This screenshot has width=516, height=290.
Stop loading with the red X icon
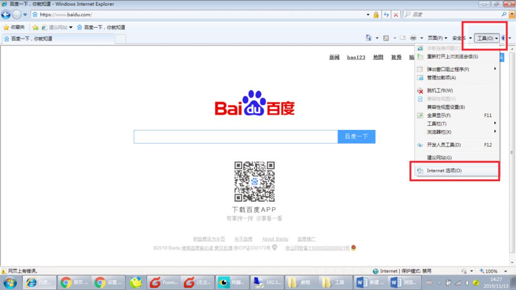(396, 14)
